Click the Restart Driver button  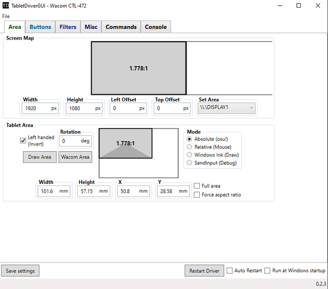[x=204, y=271]
